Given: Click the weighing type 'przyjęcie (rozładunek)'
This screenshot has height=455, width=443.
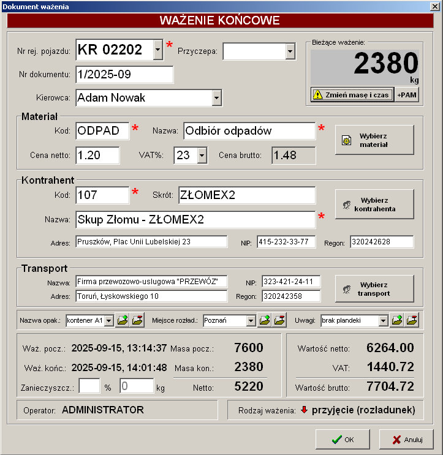Looking at the screenshot, I should point(363,410).
